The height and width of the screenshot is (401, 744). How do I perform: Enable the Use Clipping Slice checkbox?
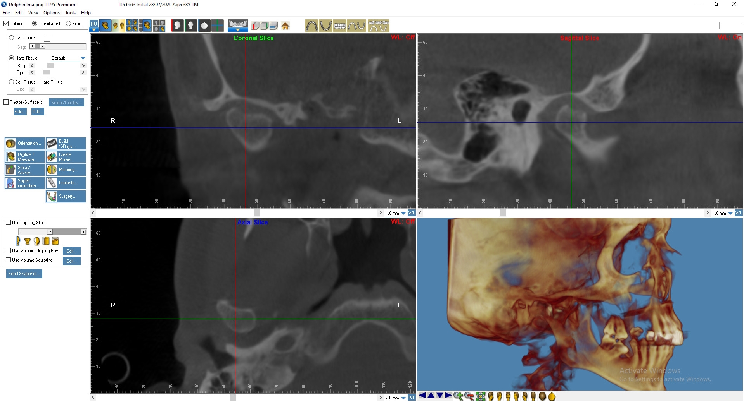pyautogui.click(x=9, y=223)
